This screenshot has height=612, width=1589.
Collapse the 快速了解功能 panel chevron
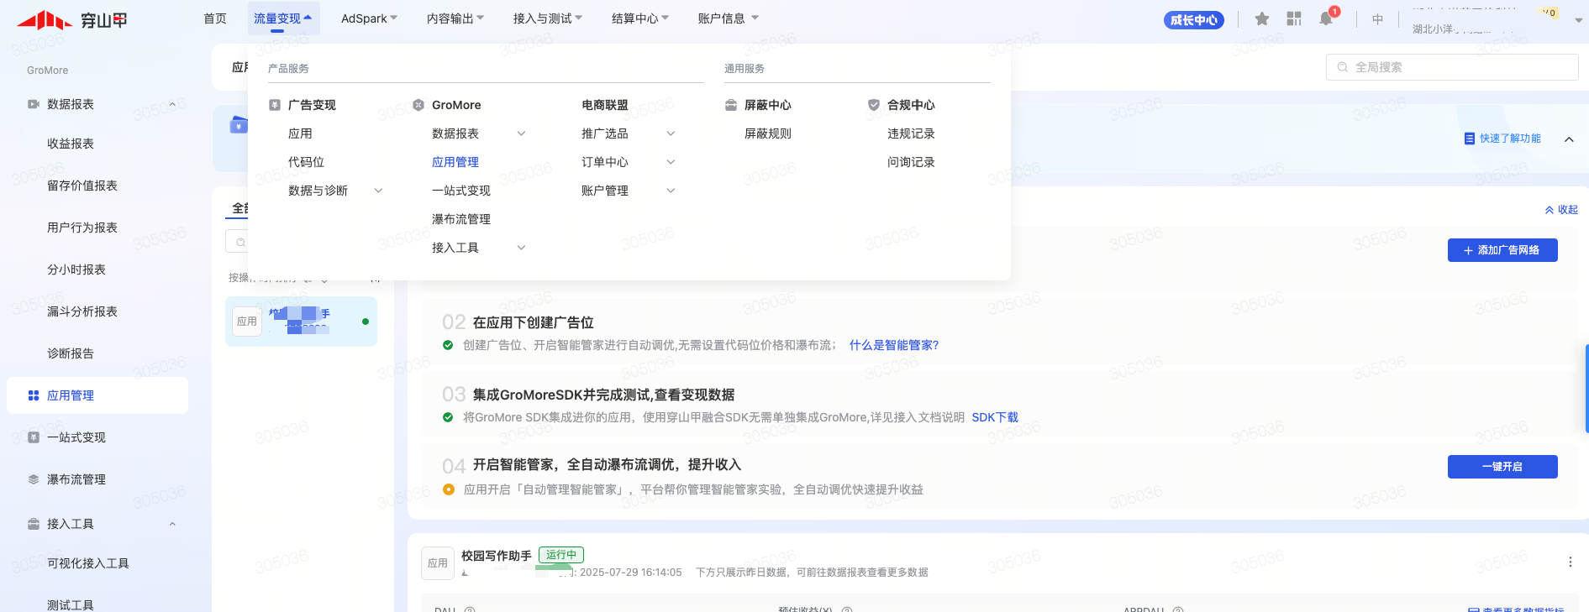[x=1569, y=139]
